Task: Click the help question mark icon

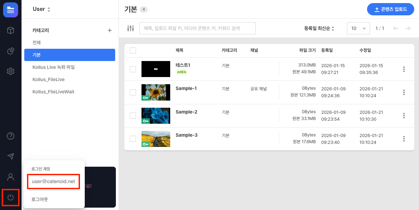Action: click(x=10, y=136)
